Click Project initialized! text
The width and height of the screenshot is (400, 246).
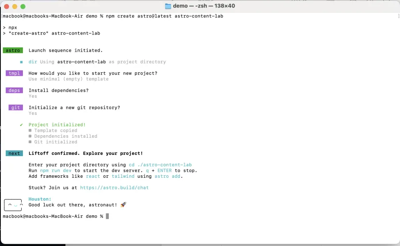(57, 125)
